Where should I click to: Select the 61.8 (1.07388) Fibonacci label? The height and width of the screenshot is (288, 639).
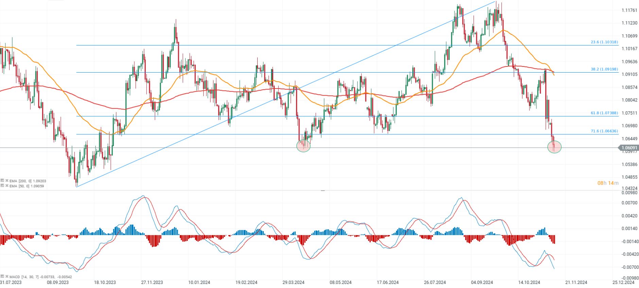pyautogui.click(x=604, y=113)
